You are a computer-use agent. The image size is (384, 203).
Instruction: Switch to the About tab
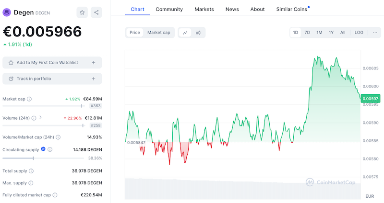coord(257,9)
